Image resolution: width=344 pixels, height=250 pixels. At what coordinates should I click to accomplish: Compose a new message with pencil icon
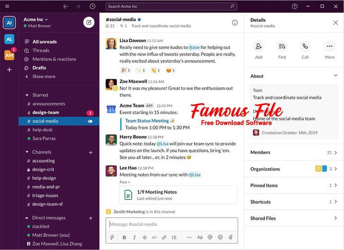[x=89, y=22]
